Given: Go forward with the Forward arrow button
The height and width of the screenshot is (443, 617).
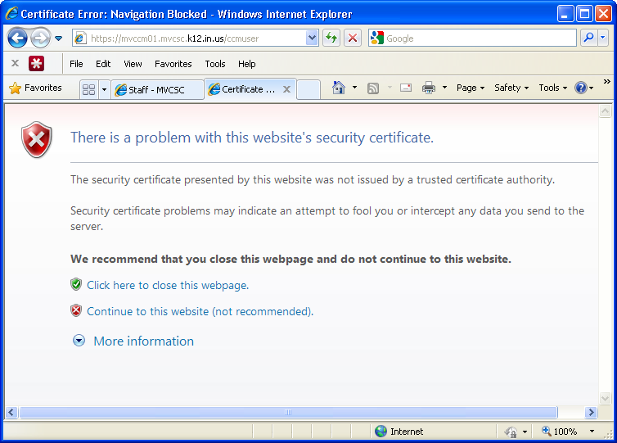Looking at the screenshot, I should pyautogui.click(x=41, y=38).
